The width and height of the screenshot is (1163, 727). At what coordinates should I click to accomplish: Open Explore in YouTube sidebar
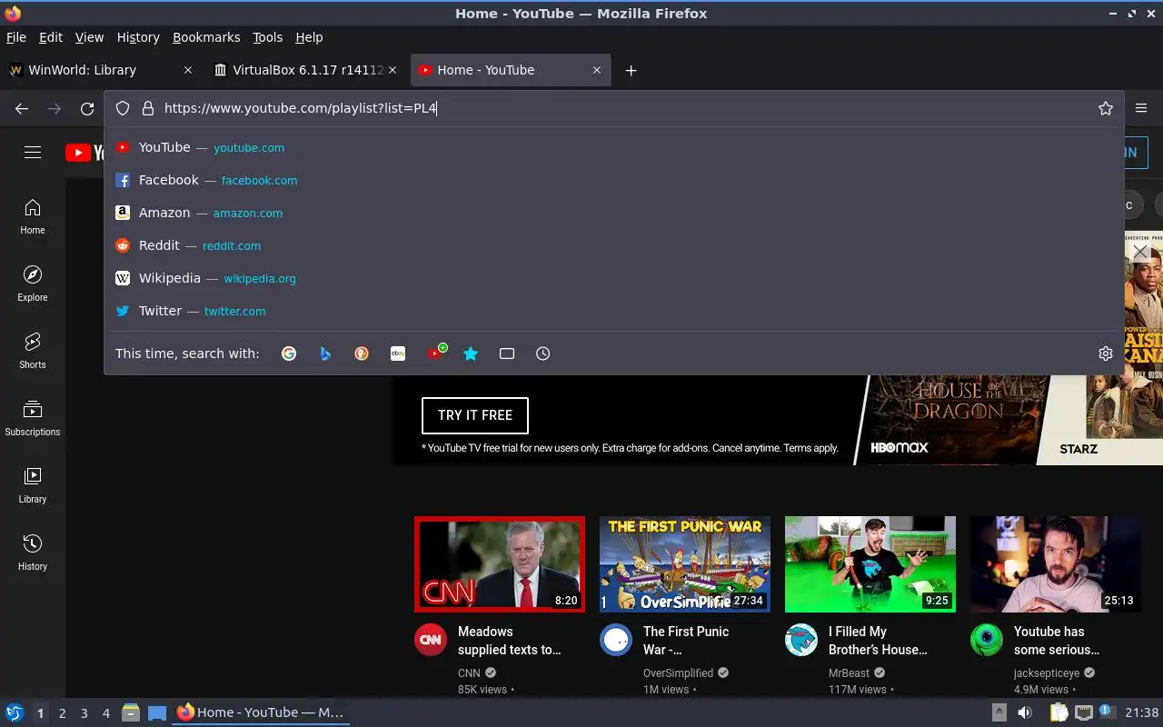click(33, 284)
